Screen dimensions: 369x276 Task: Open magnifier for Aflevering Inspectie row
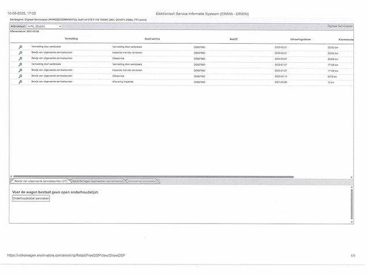20,82
